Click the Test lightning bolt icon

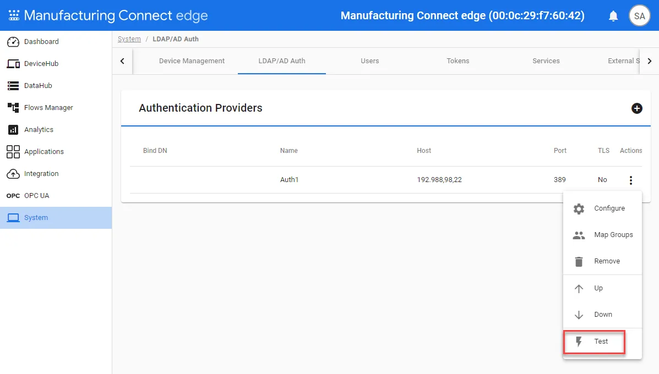579,342
